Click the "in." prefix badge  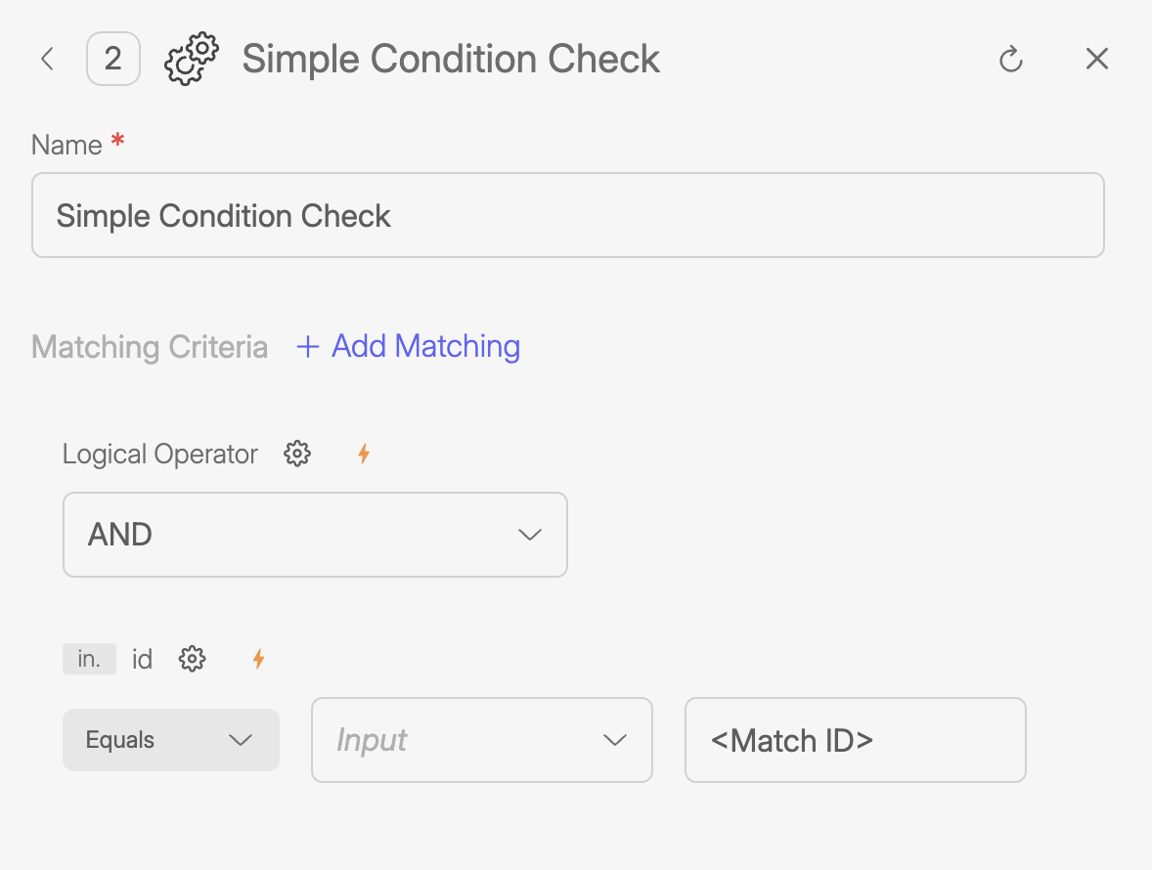click(89, 659)
